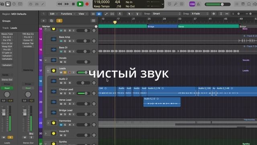Screen dimensions: 257x145
Task: Collapse the Leads track stack
Action: click(x=48, y=71)
